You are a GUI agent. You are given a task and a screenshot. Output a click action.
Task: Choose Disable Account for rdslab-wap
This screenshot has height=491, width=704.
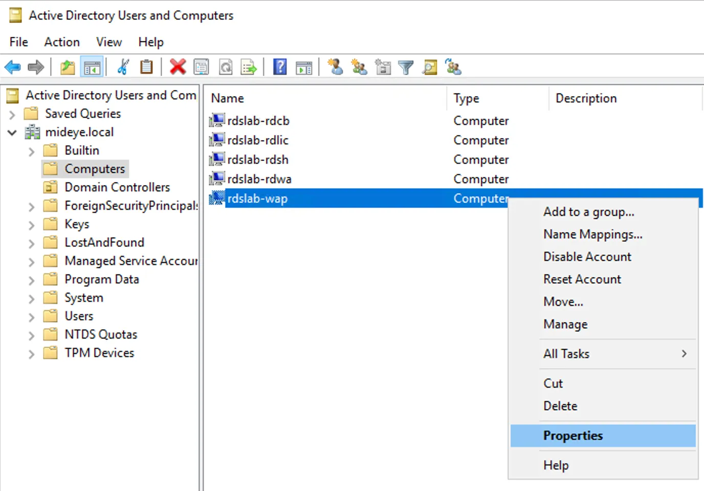[587, 256]
